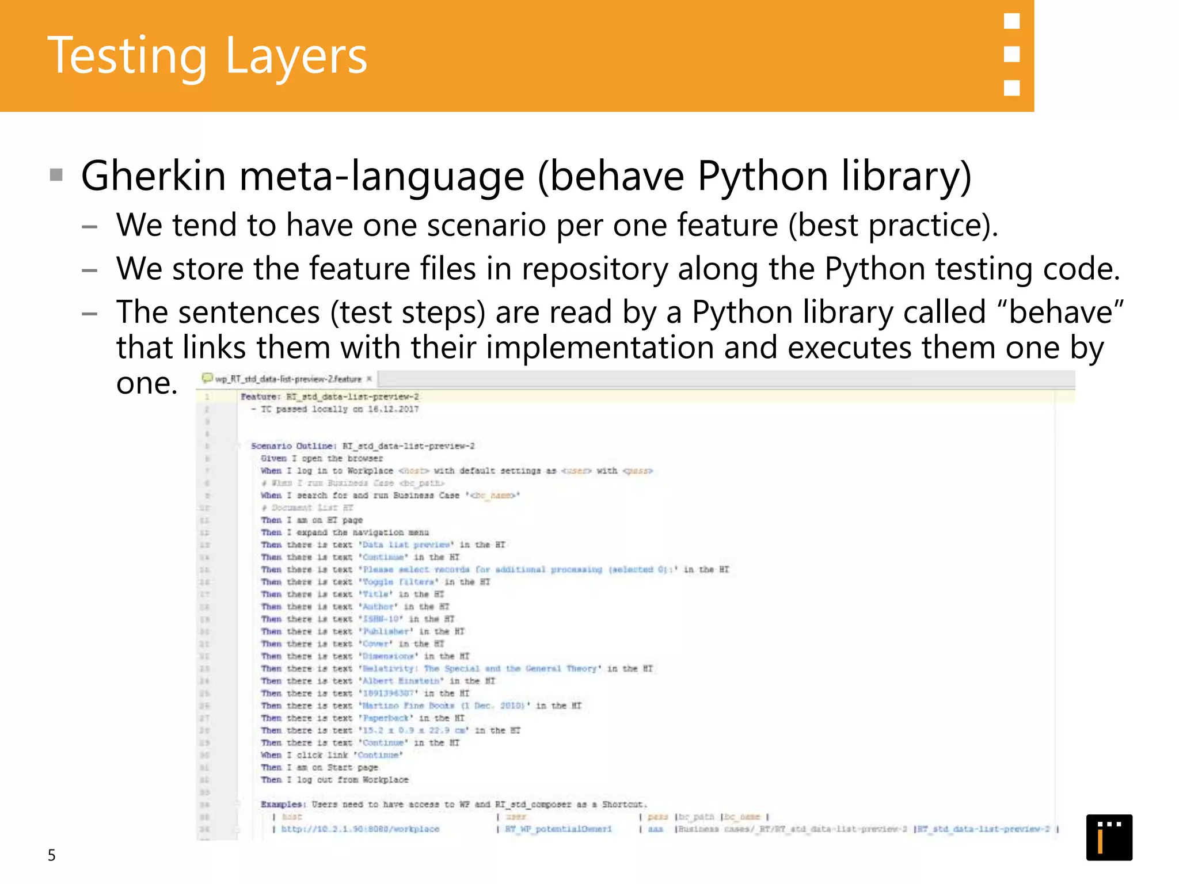Click the step with text 'ISBN-10'
The height and width of the screenshot is (884, 1179).
[357, 619]
